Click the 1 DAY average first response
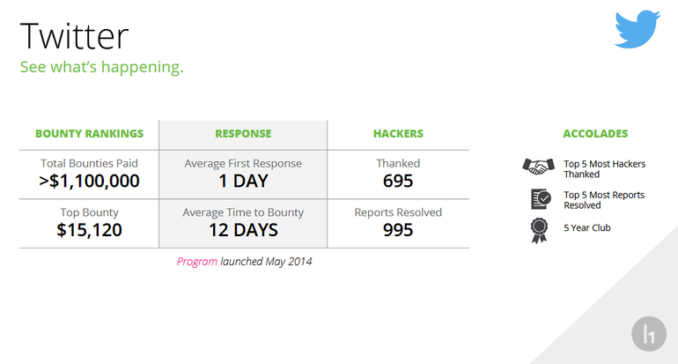 pyautogui.click(x=243, y=181)
